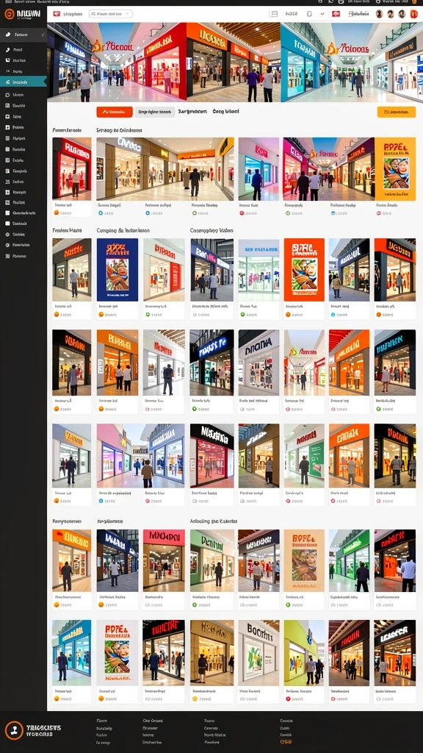This screenshot has width=423, height=753.
Task: Click the yellow button under the banner
Action: tap(396, 112)
